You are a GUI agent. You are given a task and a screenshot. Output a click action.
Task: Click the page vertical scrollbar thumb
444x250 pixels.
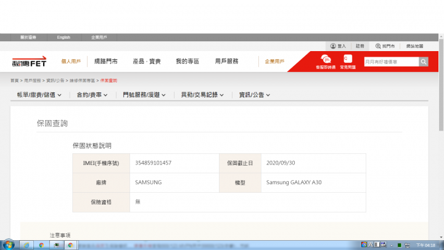coord(441,85)
